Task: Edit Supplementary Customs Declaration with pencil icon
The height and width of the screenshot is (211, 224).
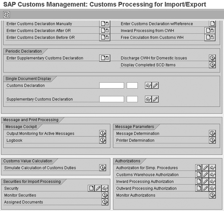Action: pyautogui.click(x=155, y=99)
